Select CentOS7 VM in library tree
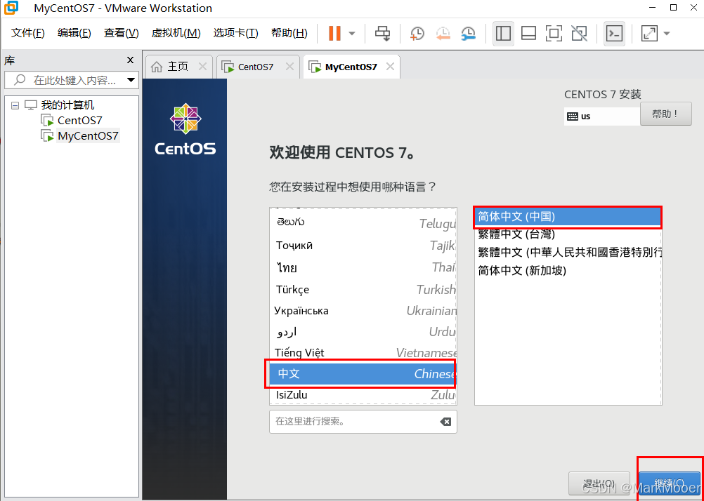The height and width of the screenshot is (501, 704). [x=79, y=120]
